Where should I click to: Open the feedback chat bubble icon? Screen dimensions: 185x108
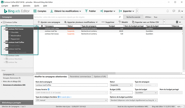tap(174, 11)
